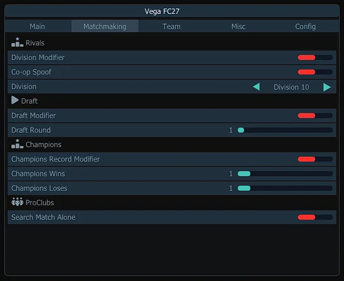Click the ProClubs people icon
This screenshot has width=344, height=281.
pyautogui.click(x=17, y=201)
